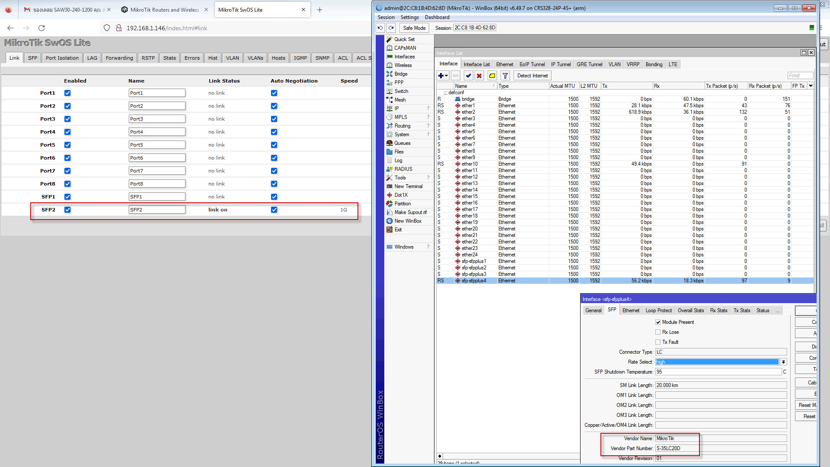Click the blue plus add interface icon
This screenshot has width=830, height=467.
click(x=441, y=76)
